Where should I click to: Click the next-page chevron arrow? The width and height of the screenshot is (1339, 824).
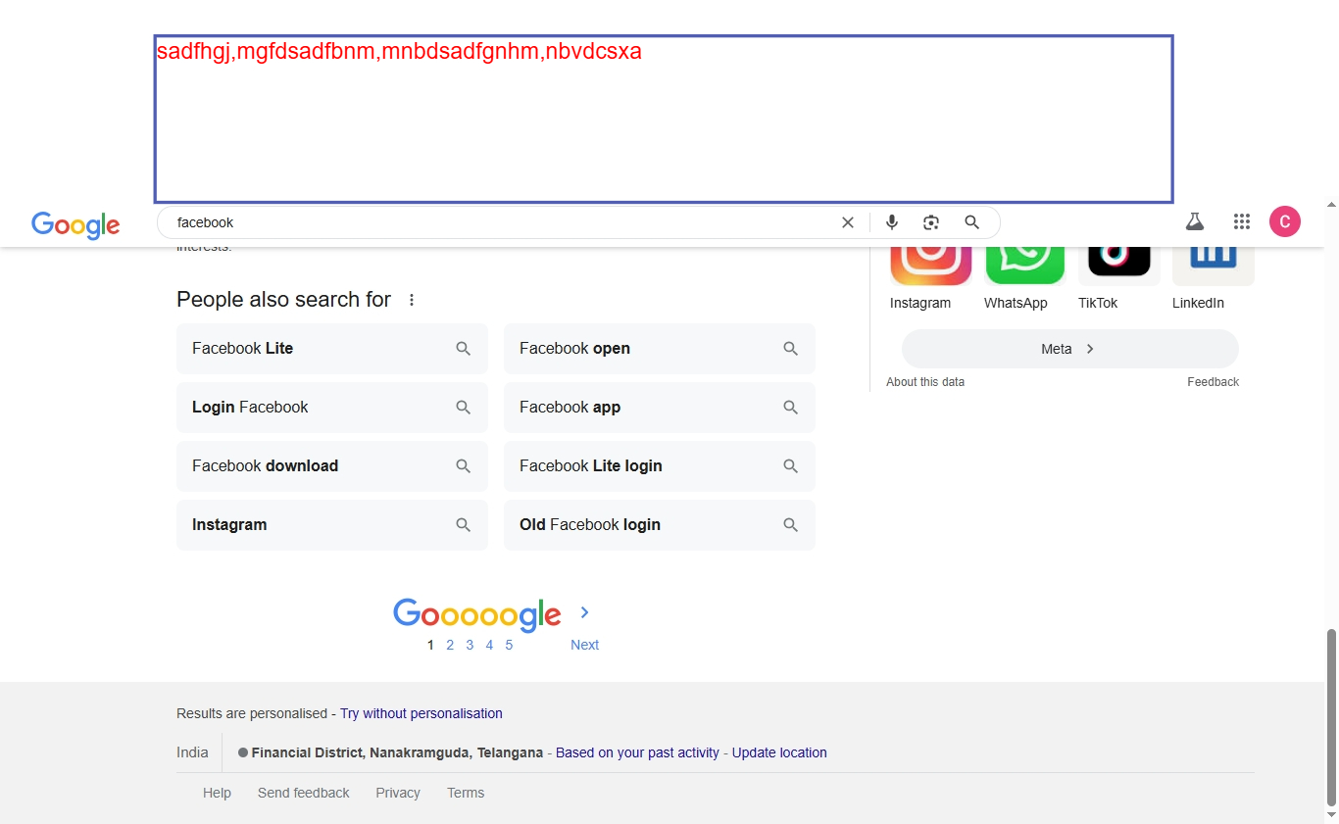(x=585, y=612)
